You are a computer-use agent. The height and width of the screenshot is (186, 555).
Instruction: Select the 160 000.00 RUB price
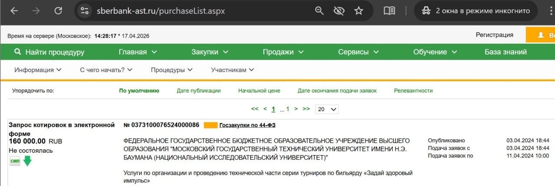36,141
